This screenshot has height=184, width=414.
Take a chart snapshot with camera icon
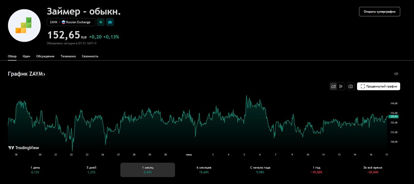point(351,86)
